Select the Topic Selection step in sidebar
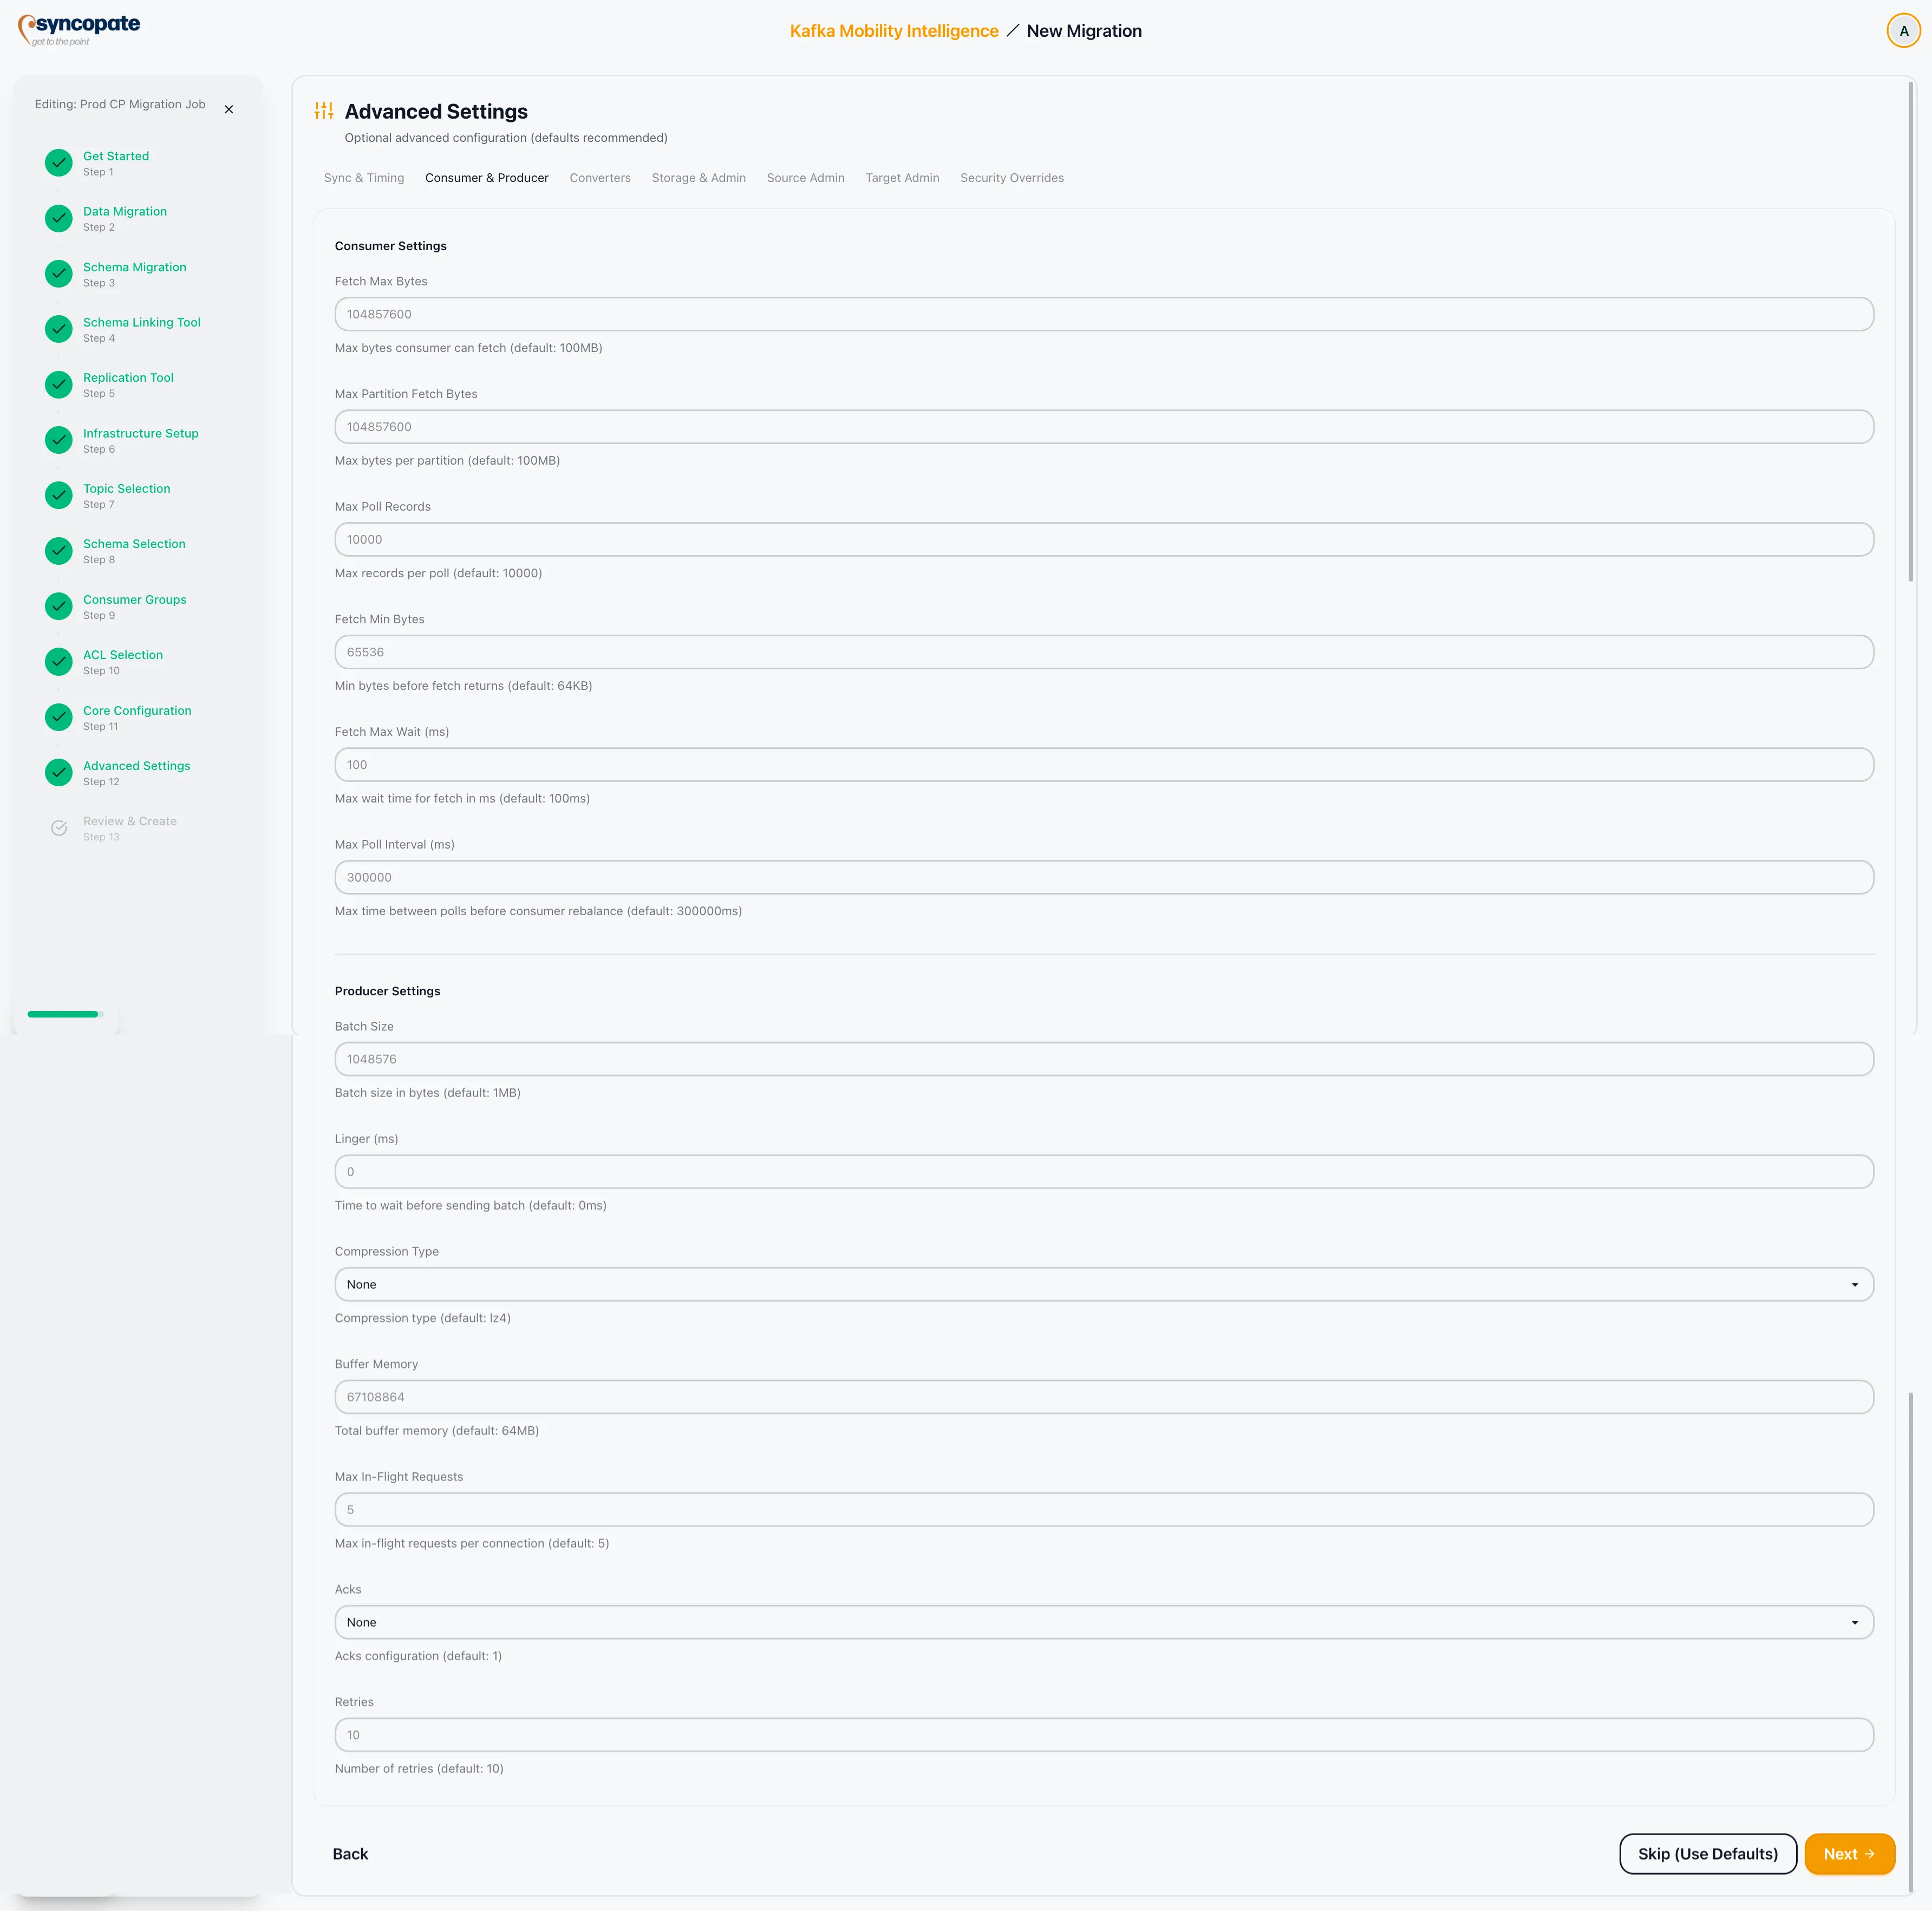 126,488
